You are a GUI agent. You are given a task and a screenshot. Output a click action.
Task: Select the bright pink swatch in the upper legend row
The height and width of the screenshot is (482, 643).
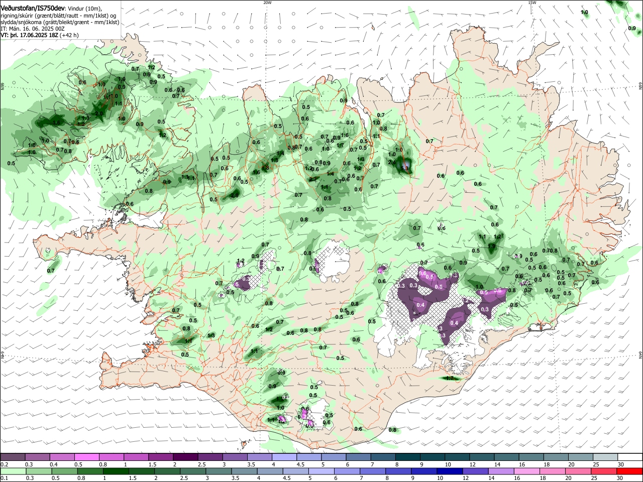86,457
